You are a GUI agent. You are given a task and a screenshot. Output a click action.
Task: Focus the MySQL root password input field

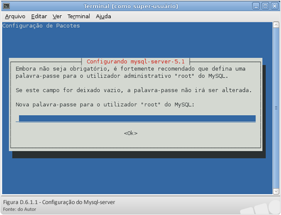[135, 118]
